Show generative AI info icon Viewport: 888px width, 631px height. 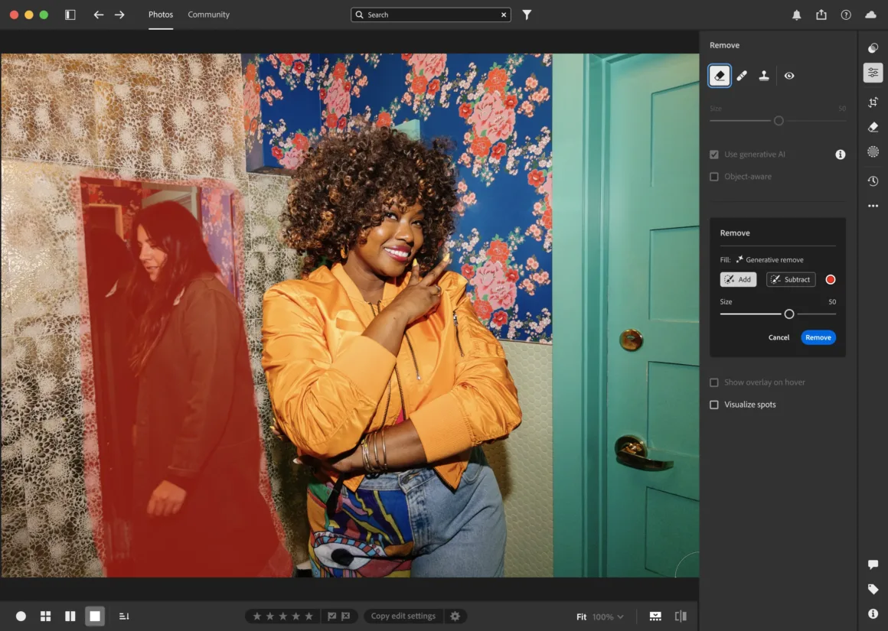[x=841, y=154]
